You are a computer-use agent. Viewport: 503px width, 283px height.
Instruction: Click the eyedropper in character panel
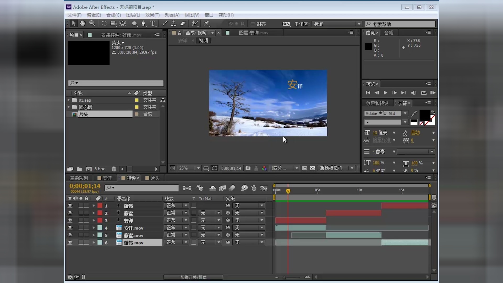pyautogui.click(x=414, y=113)
